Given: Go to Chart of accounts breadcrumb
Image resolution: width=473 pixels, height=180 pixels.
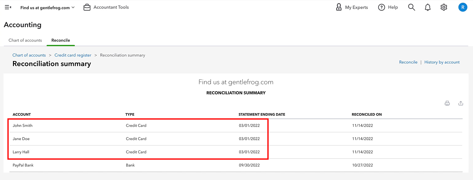Looking at the screenshot, I should tap(29, 55).
